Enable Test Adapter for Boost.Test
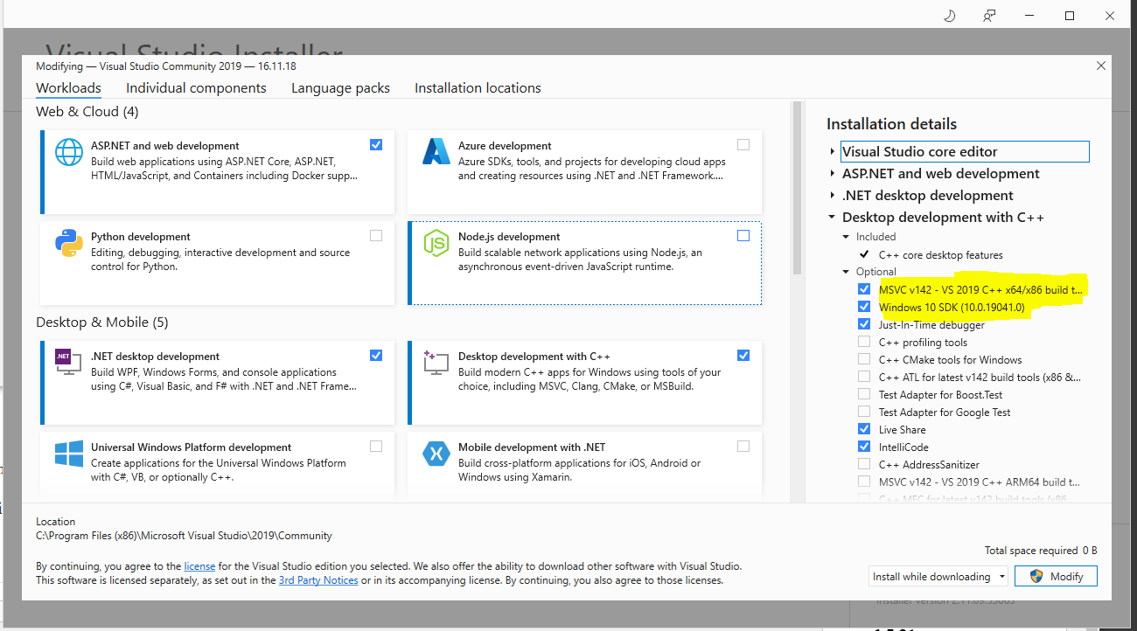Image resolution: width=1137 pixels, height=631 pixels. pyautogui.click(x=864, y=394)
